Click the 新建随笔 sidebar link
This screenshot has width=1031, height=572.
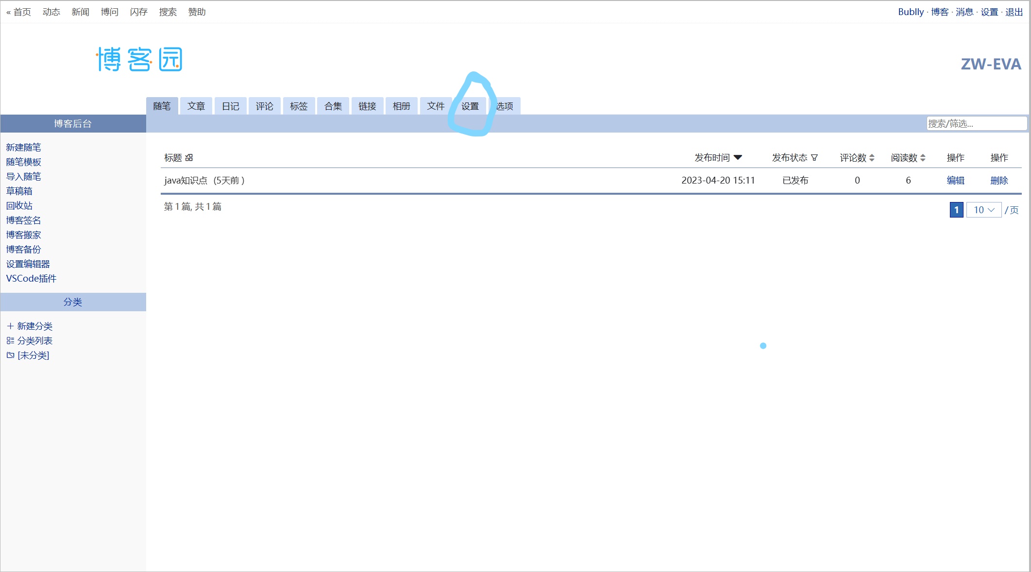(23, 147)
